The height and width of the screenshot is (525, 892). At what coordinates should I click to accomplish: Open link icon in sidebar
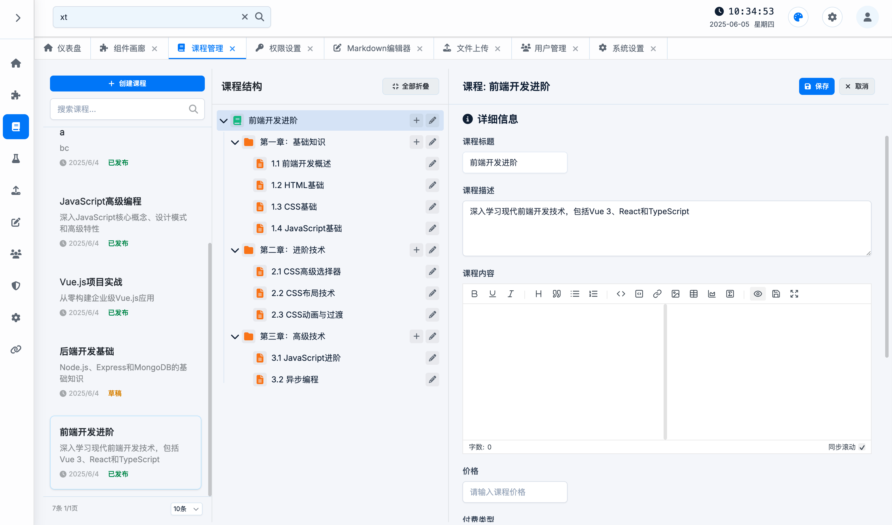click(16, 349)
